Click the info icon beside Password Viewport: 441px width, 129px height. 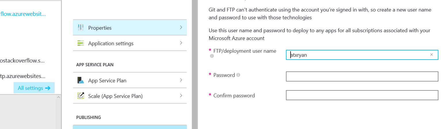238,75
